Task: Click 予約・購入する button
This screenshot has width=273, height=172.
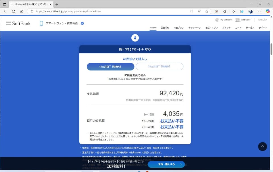Action: [x=166, y=164]
